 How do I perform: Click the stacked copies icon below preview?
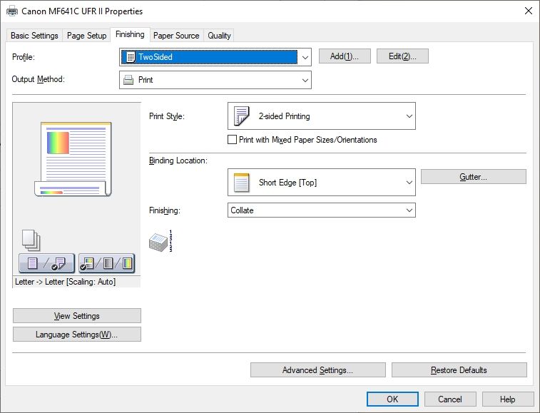(x=30, y=240)
